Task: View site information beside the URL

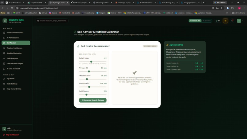Action: tap(17, 8)
